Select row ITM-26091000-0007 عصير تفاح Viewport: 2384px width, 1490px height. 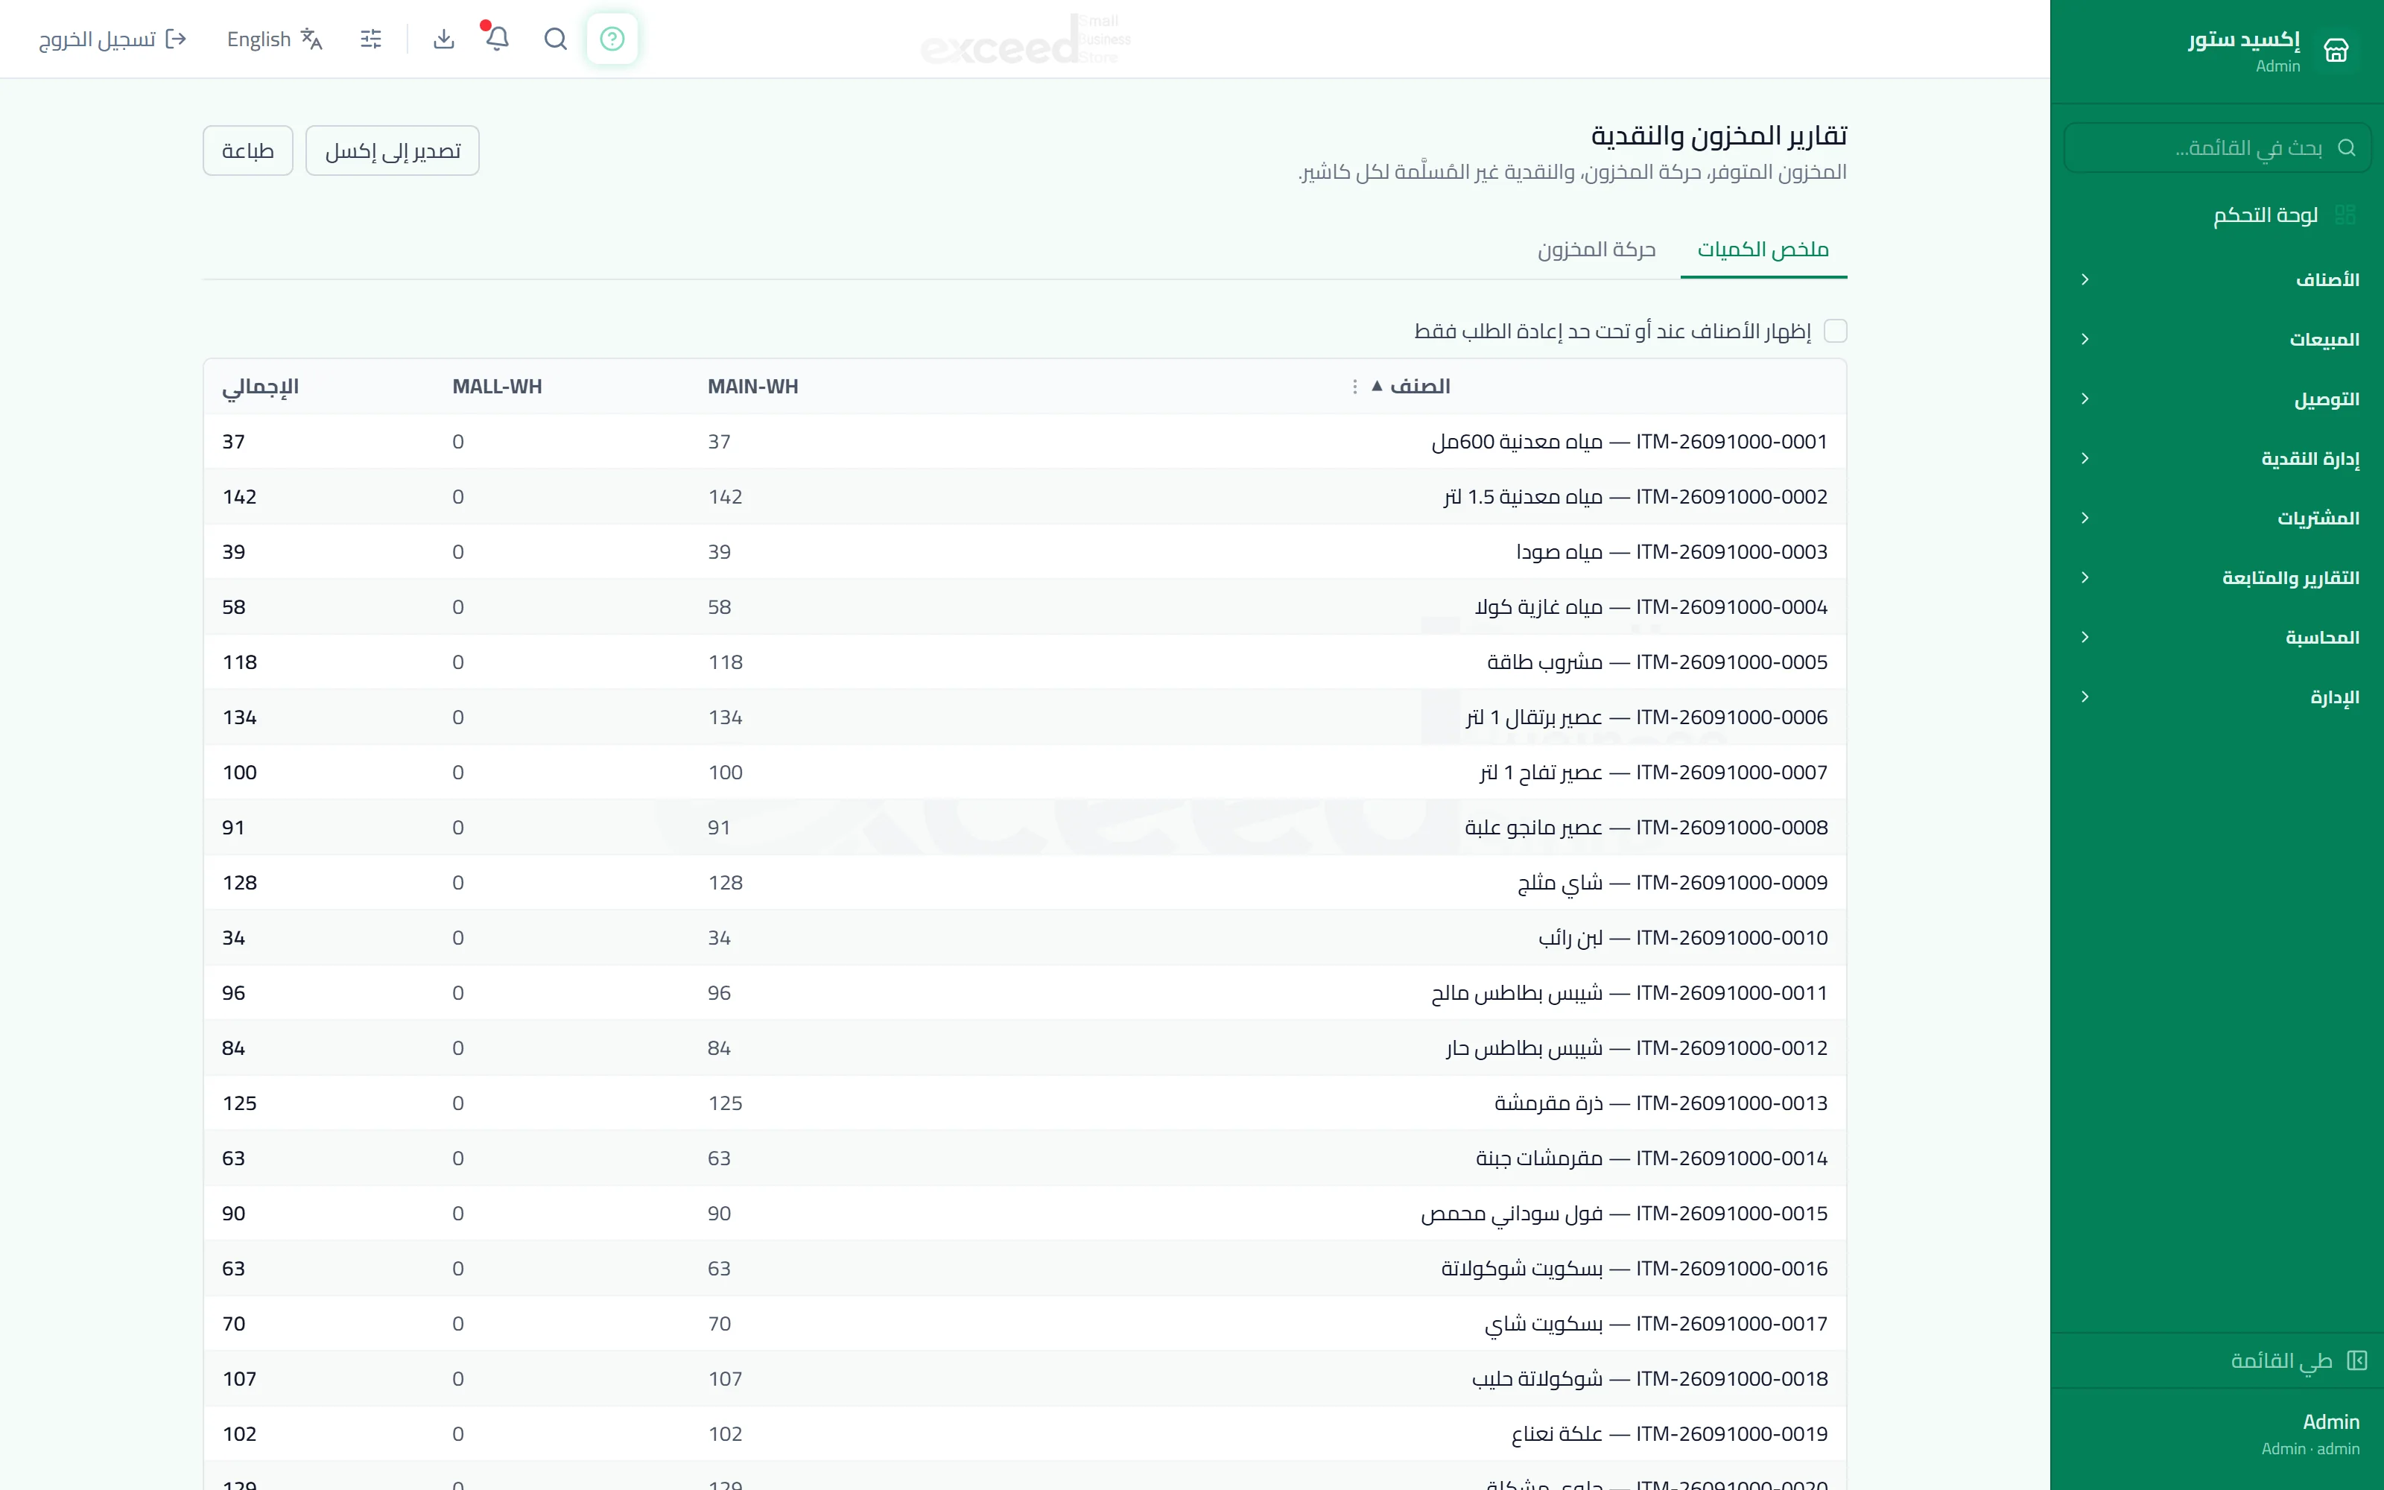[x=1024, y=773]
